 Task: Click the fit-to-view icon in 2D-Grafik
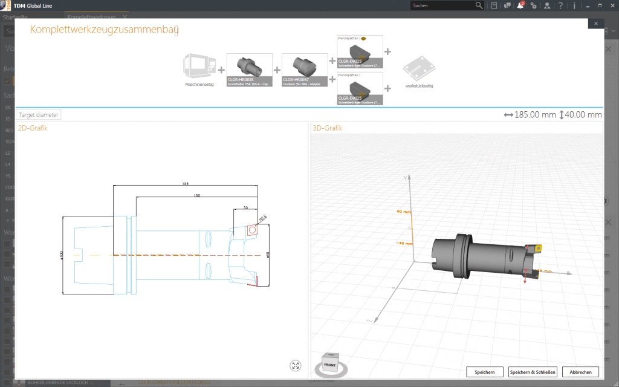pos(295,365)
